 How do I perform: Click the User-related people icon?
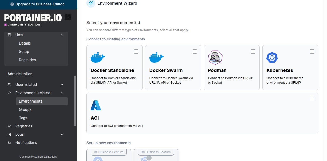[9, 85]
